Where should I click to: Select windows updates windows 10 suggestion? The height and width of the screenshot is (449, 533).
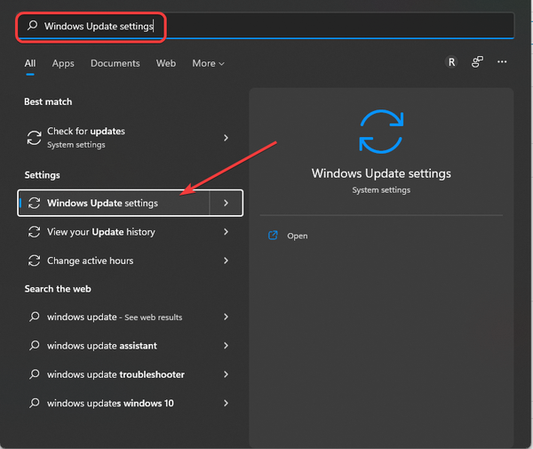[130, 404]
